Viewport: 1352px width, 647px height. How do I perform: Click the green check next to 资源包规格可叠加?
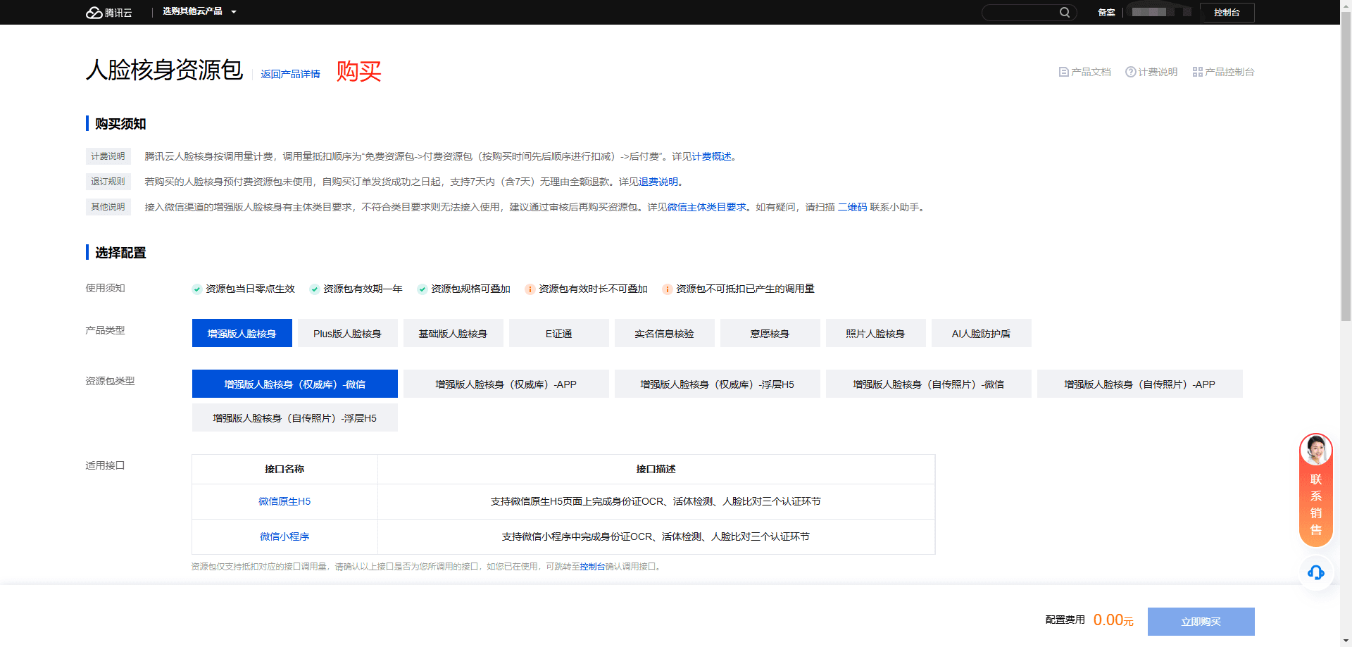[x=423, y=289]
